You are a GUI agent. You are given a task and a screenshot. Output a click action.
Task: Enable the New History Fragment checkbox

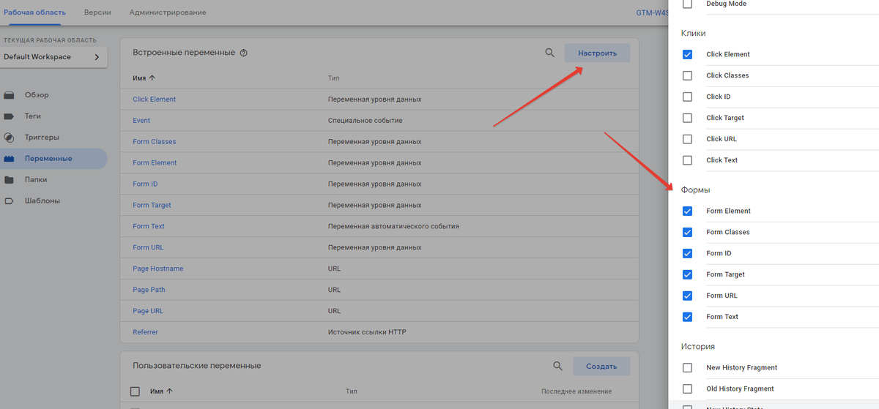click(687, 367)
